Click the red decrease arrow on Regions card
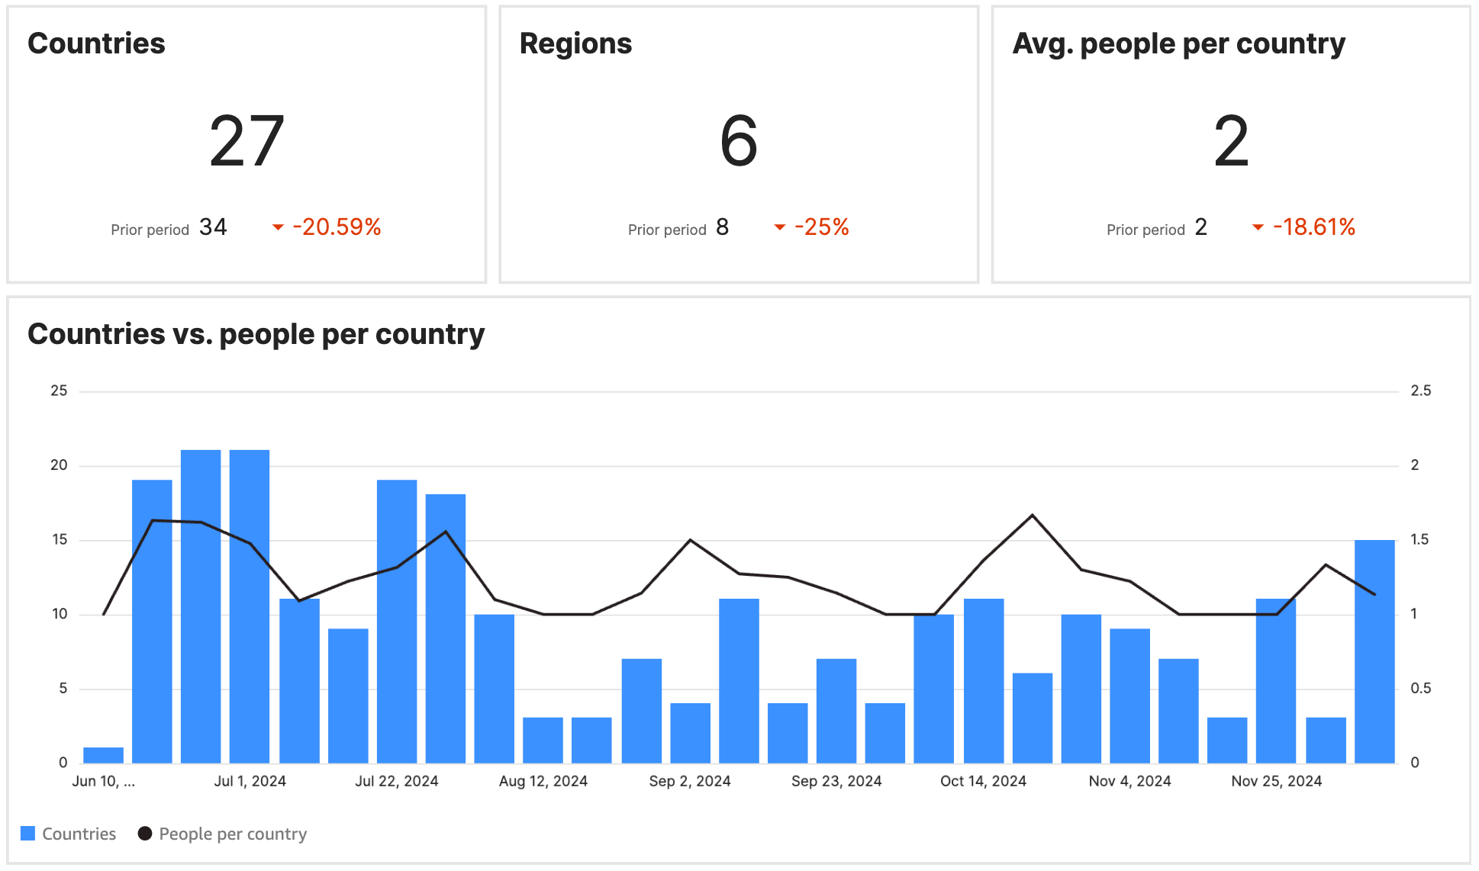The height and width of the screenshot is (871, 1479). click(x=780, y=227)
